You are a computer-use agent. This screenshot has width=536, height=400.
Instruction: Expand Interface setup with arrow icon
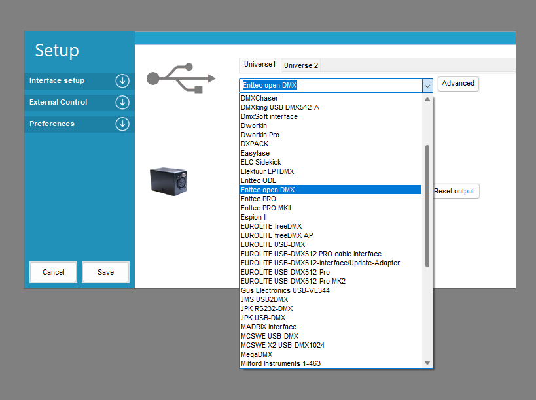(x=122, y=81)
